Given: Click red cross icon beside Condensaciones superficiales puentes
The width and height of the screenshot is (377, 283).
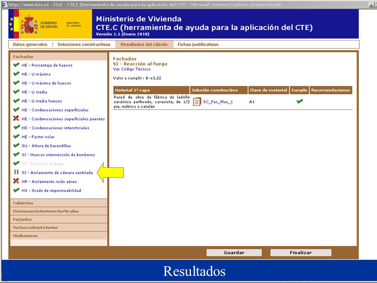Looking at the screenshot, I should point(16,118).
